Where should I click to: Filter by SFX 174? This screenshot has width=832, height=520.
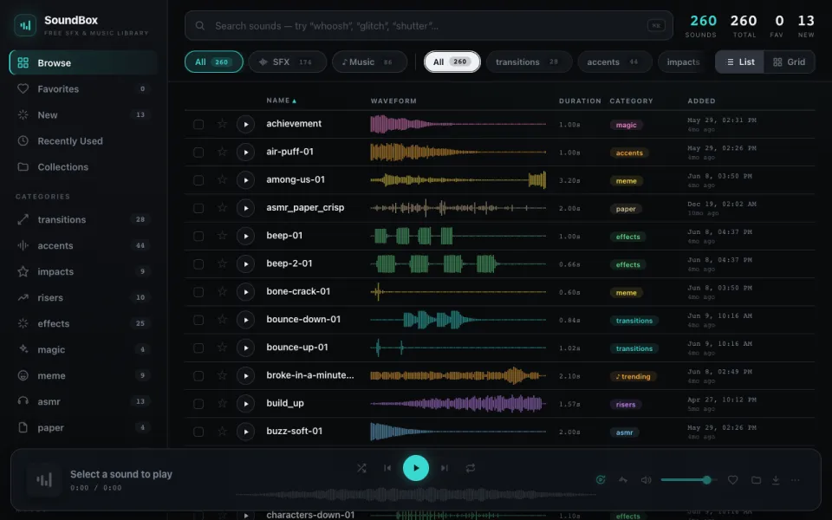(287, 62)
